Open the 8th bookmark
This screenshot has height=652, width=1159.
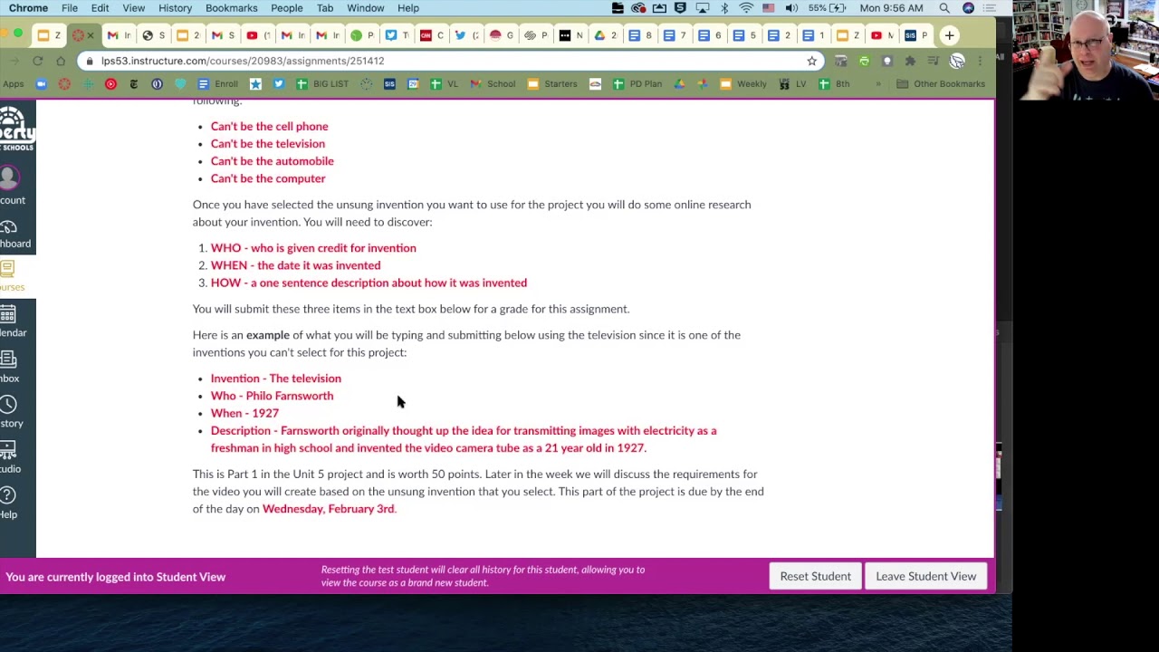[x=834, y=83]
